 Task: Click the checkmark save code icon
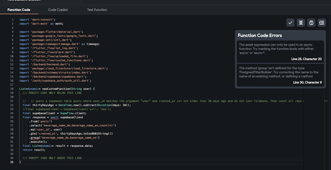point(290,22)
